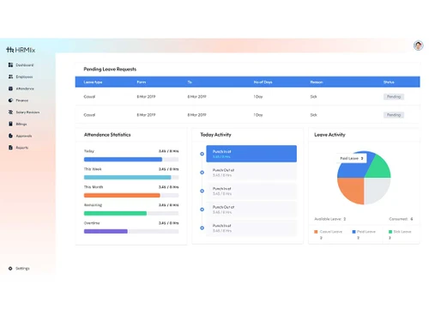Open Billings in the sidebar
429x322 pixels.
click(x=18, y=124)
